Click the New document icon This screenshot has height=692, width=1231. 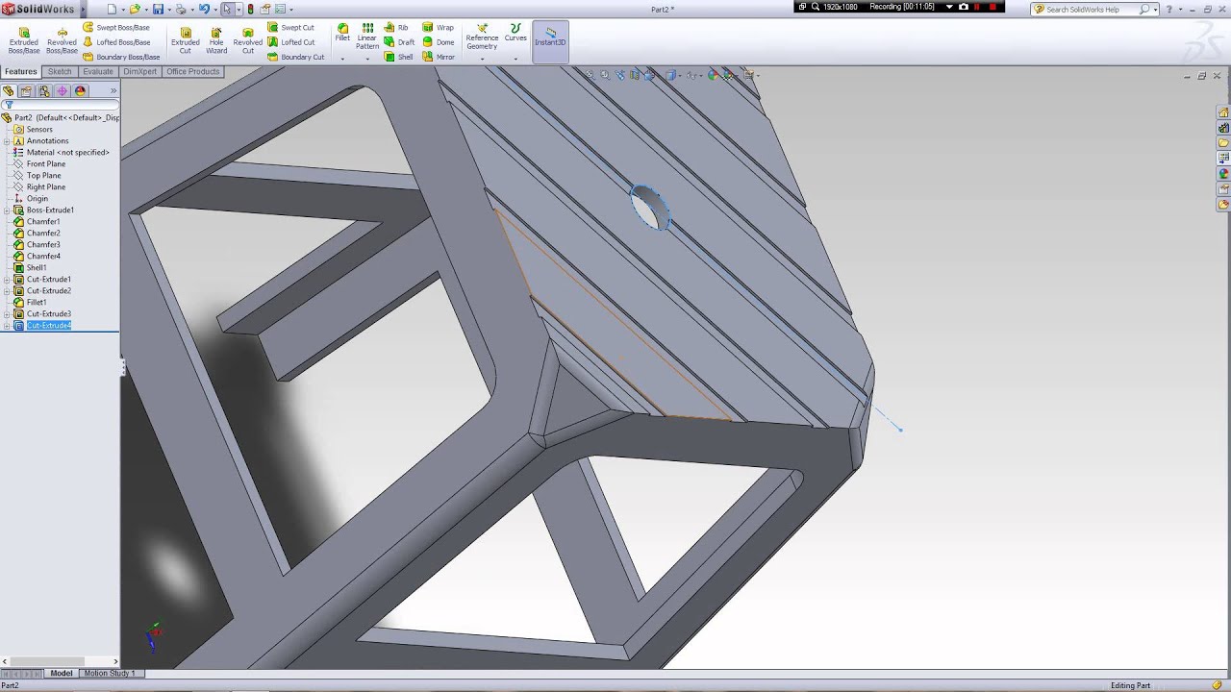tap(112, 9)
